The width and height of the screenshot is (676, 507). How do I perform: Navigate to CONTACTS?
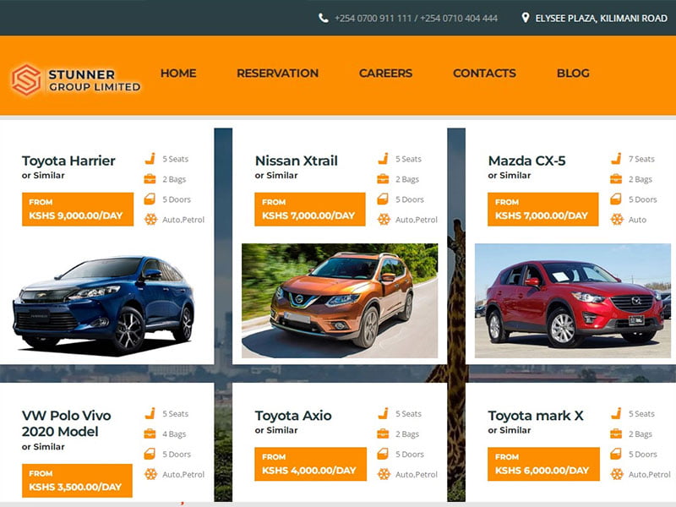pos(484,74)
